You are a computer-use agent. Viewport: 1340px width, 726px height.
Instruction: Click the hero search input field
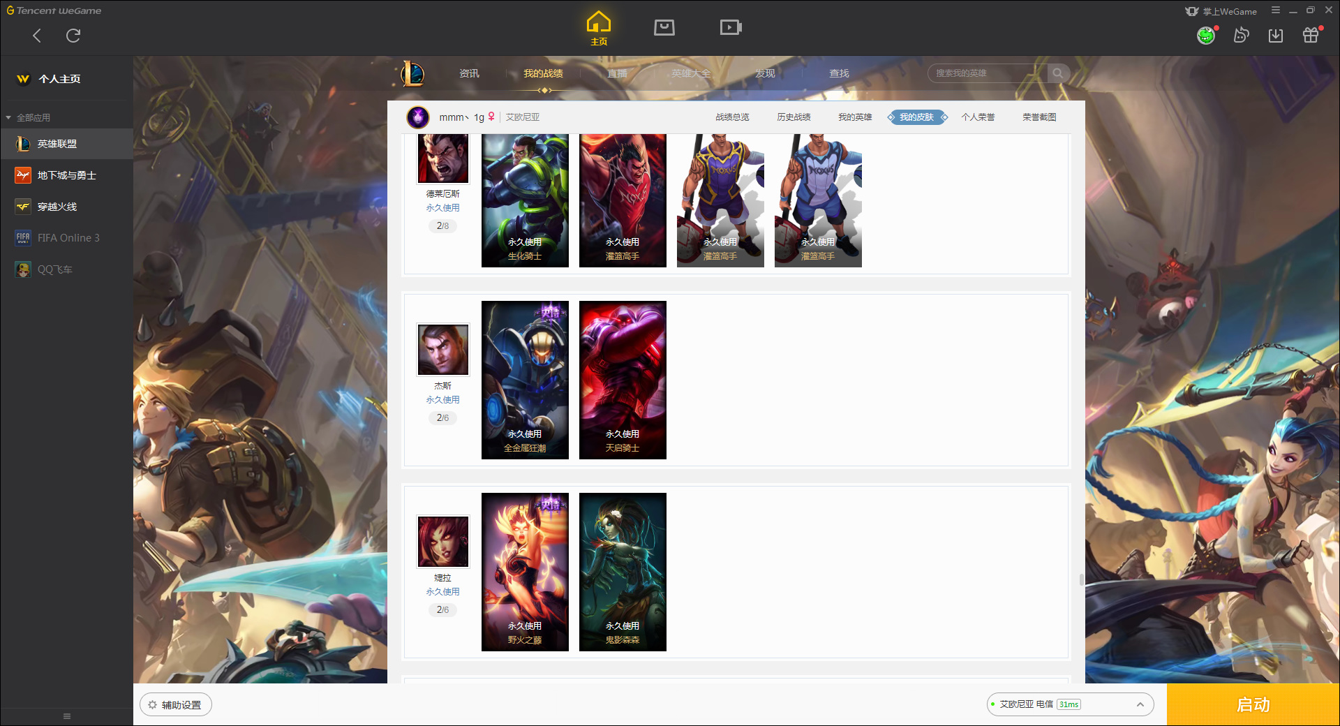988,73
